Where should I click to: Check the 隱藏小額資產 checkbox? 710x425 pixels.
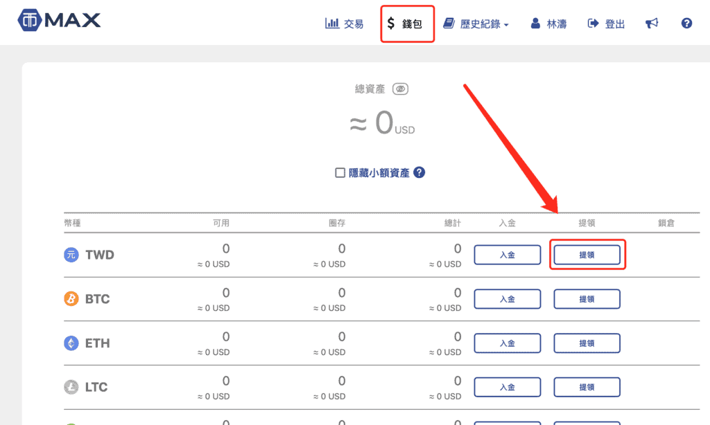(340, 173)
